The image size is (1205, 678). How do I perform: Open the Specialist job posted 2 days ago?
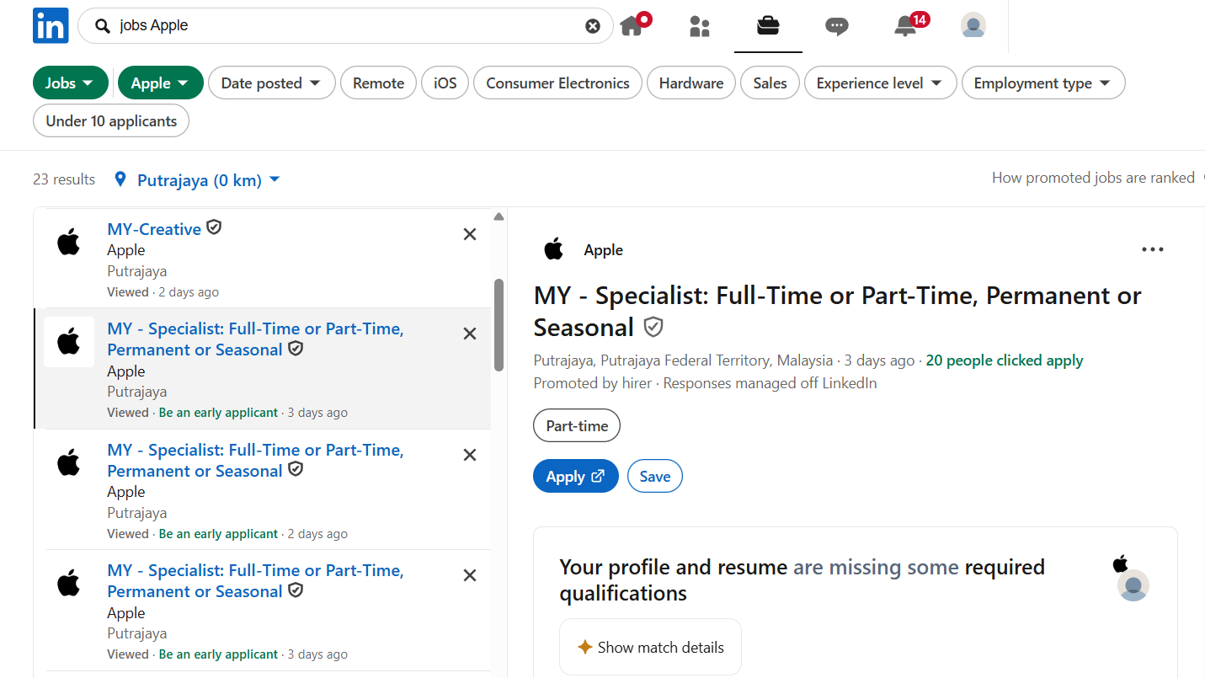click(255, 460)
